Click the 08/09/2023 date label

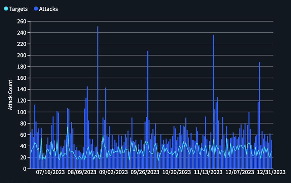tap(82, 173)
